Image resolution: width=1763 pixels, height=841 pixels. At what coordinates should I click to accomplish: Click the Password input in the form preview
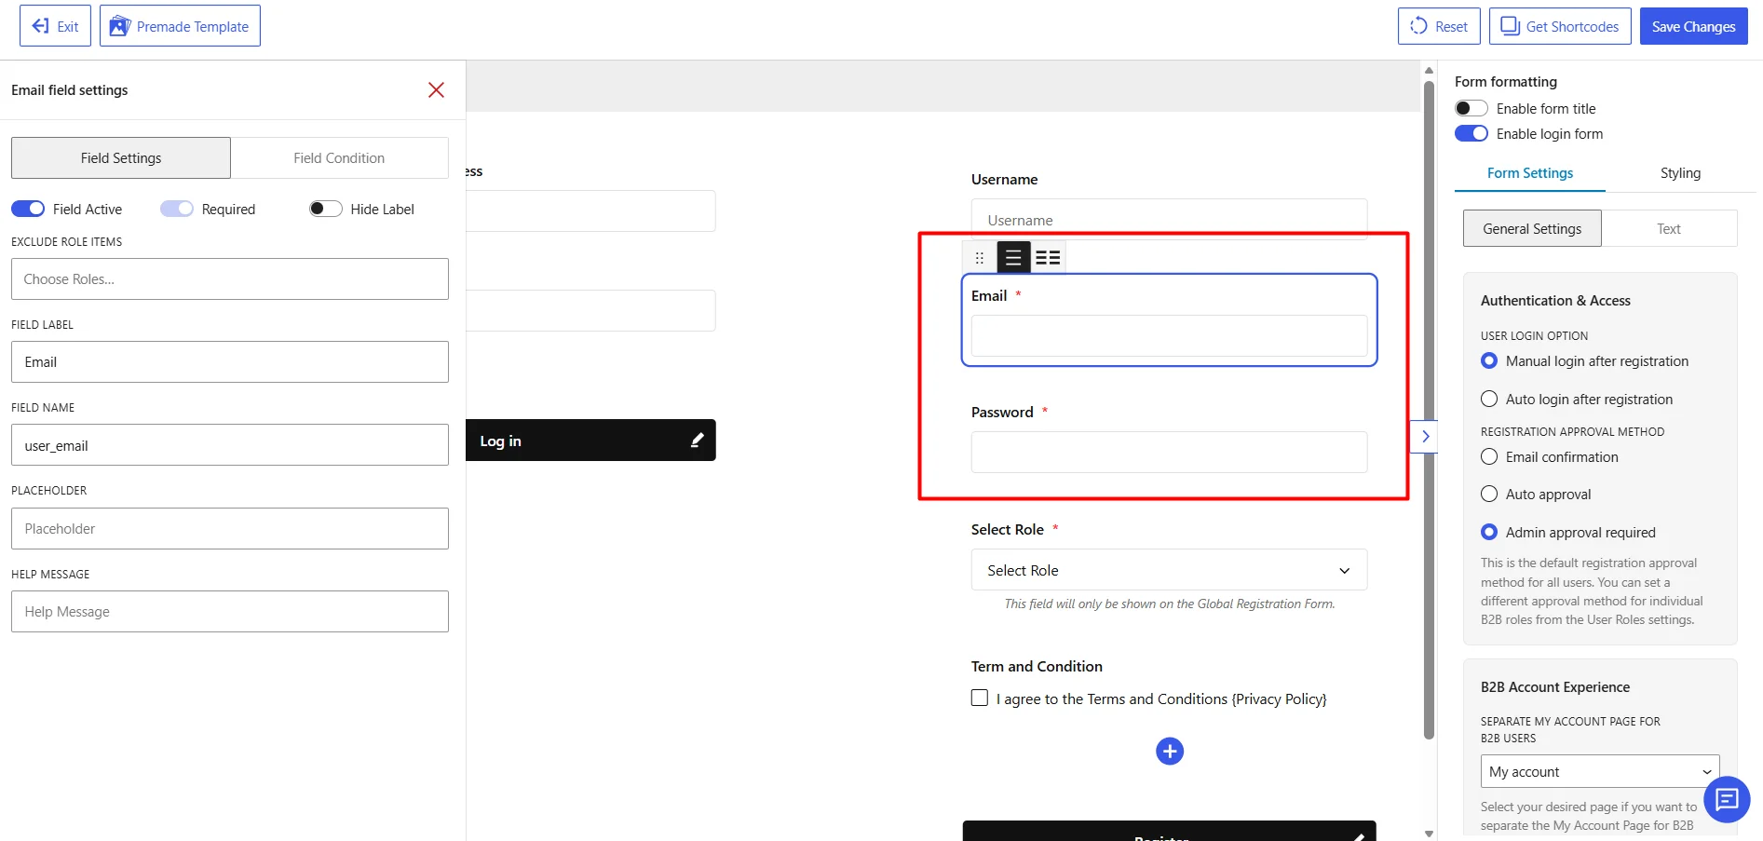(1169, 452)
